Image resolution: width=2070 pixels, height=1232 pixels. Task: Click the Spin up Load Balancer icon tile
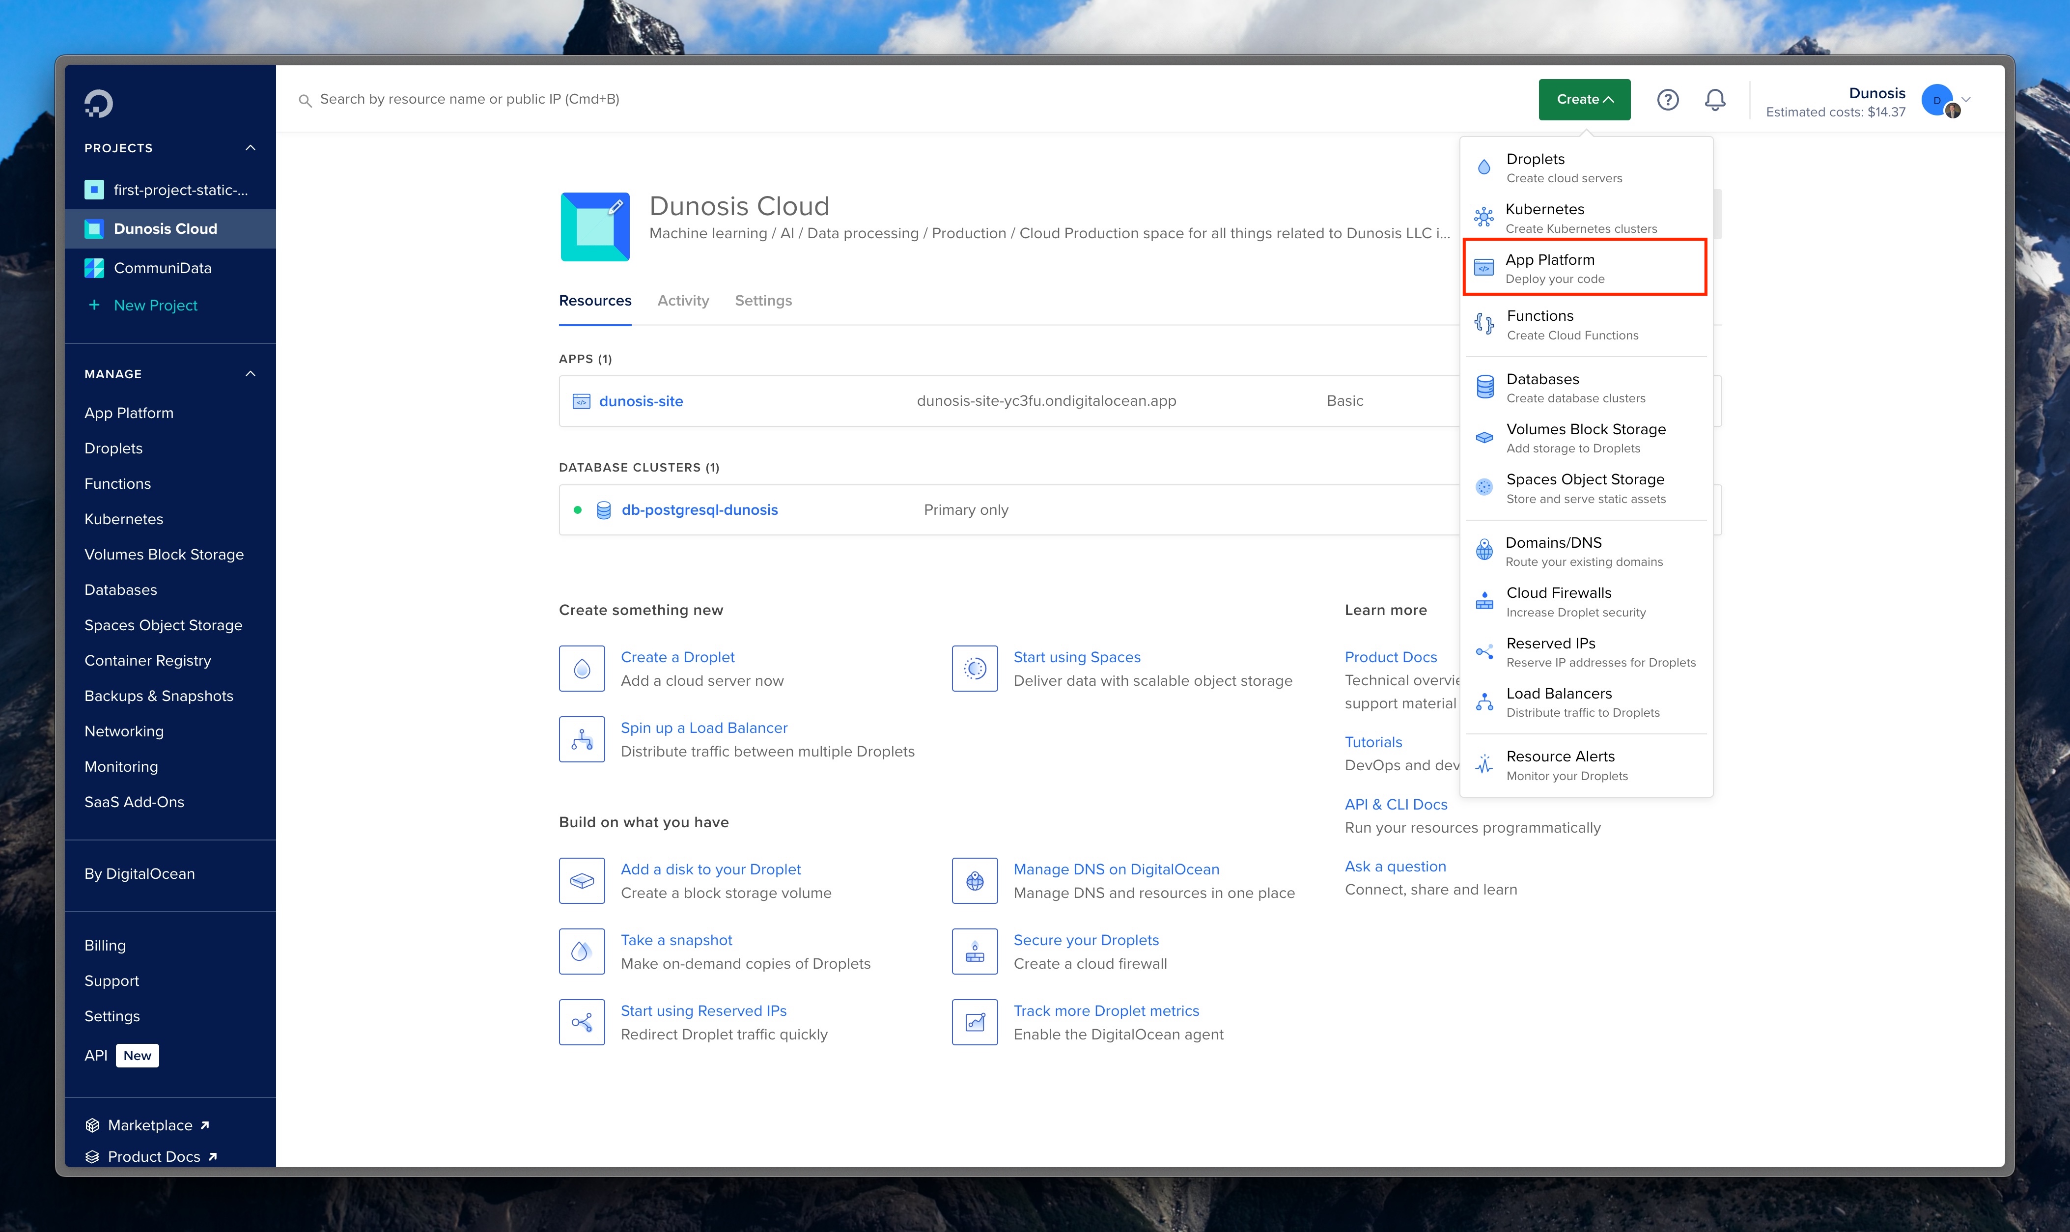[x=582, y=739]
